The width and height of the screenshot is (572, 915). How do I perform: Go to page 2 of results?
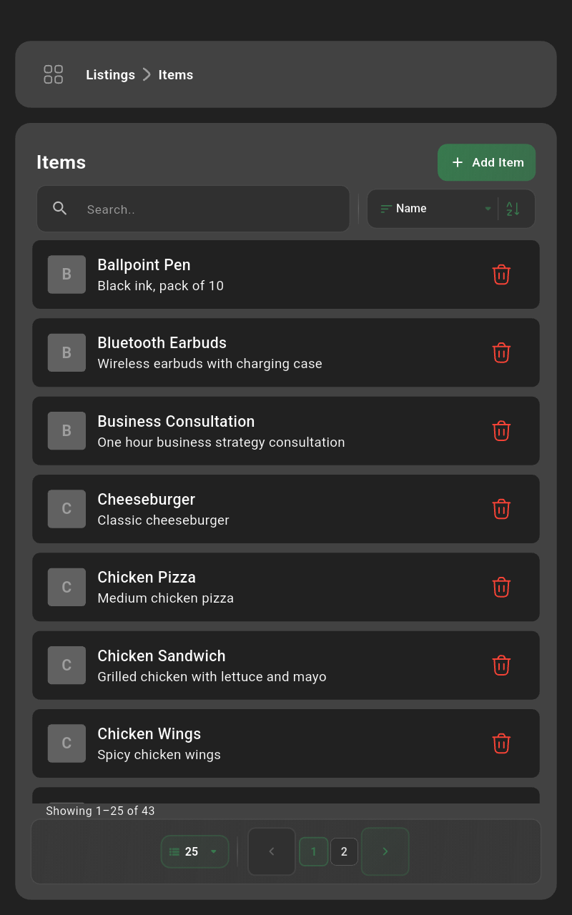[344, 851]
